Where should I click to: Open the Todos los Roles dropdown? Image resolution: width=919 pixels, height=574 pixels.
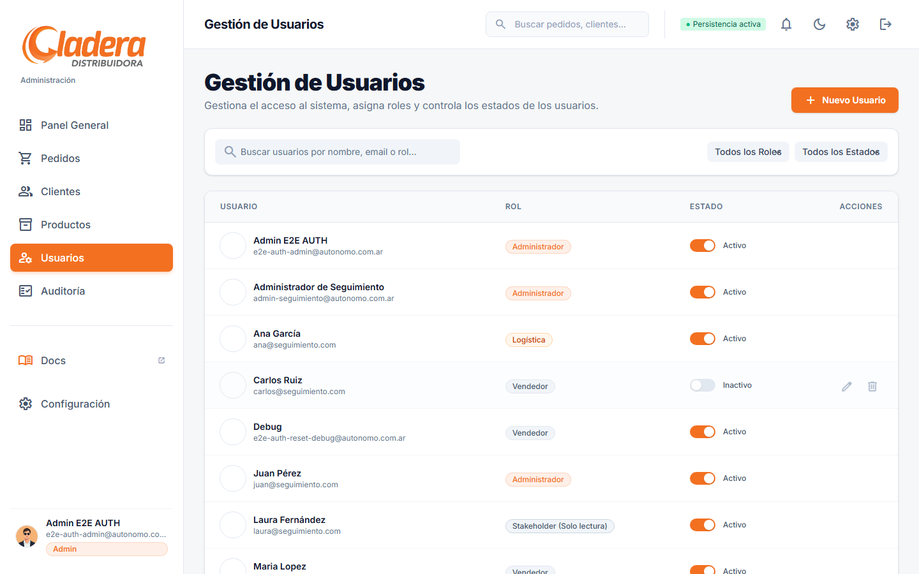pos(748,152)
